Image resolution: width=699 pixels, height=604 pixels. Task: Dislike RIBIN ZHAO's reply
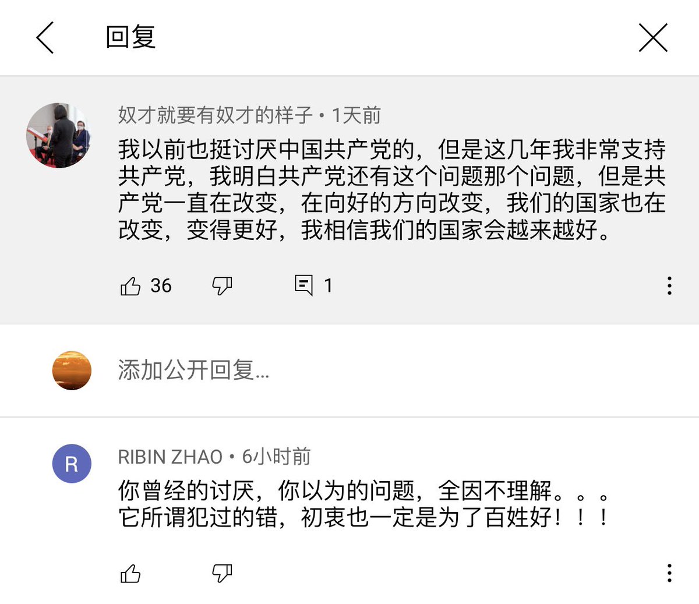(x=222, y=574)
